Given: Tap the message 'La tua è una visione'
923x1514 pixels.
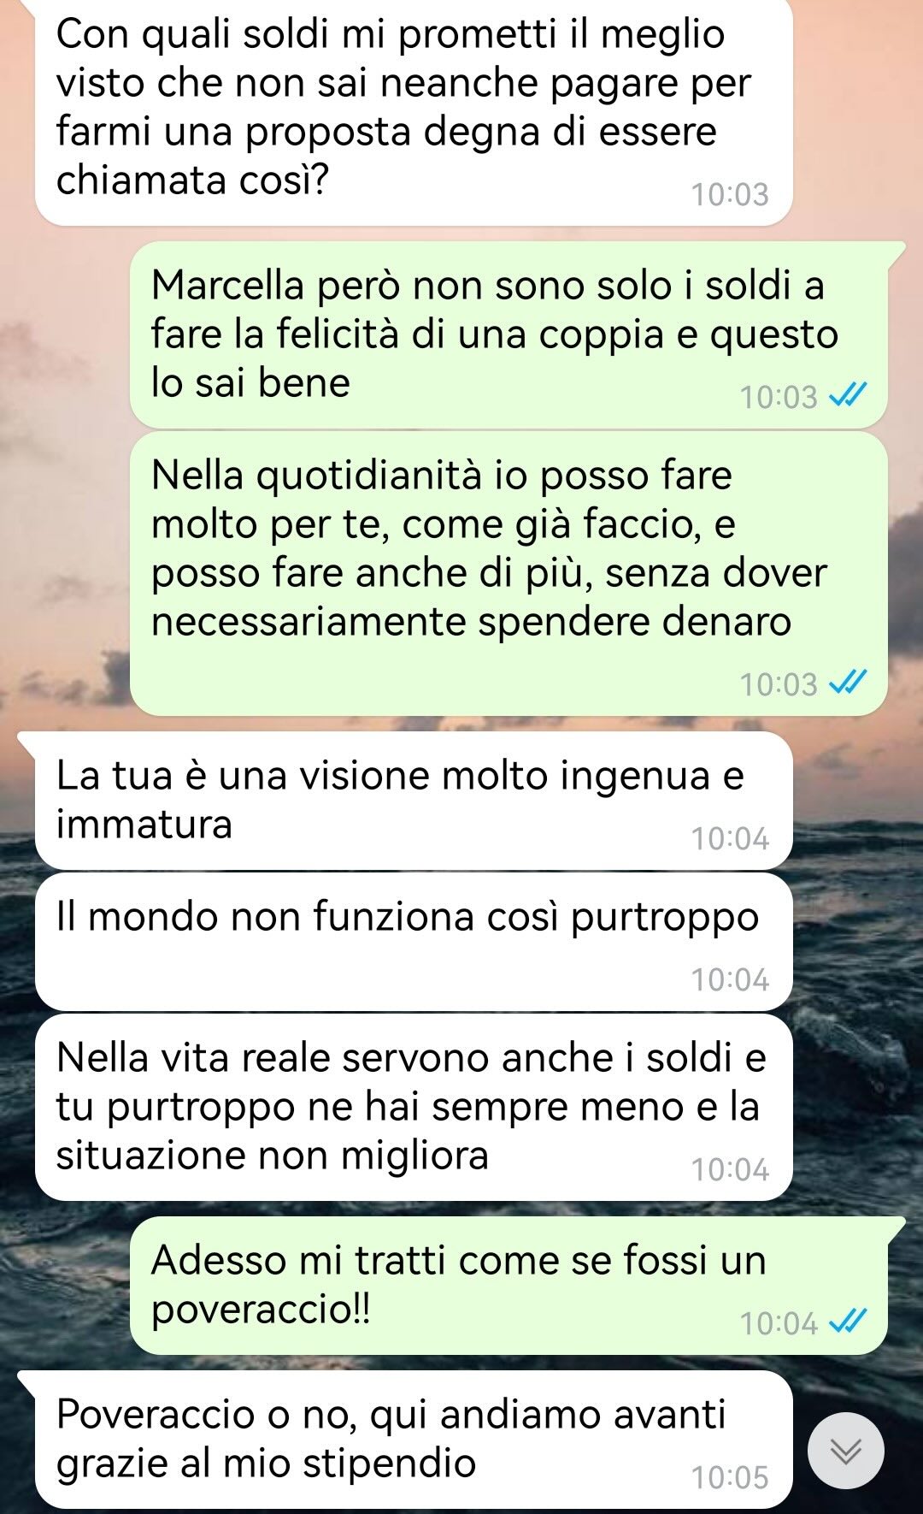Looking at the screenshot, I should click(x=414, y=801).
